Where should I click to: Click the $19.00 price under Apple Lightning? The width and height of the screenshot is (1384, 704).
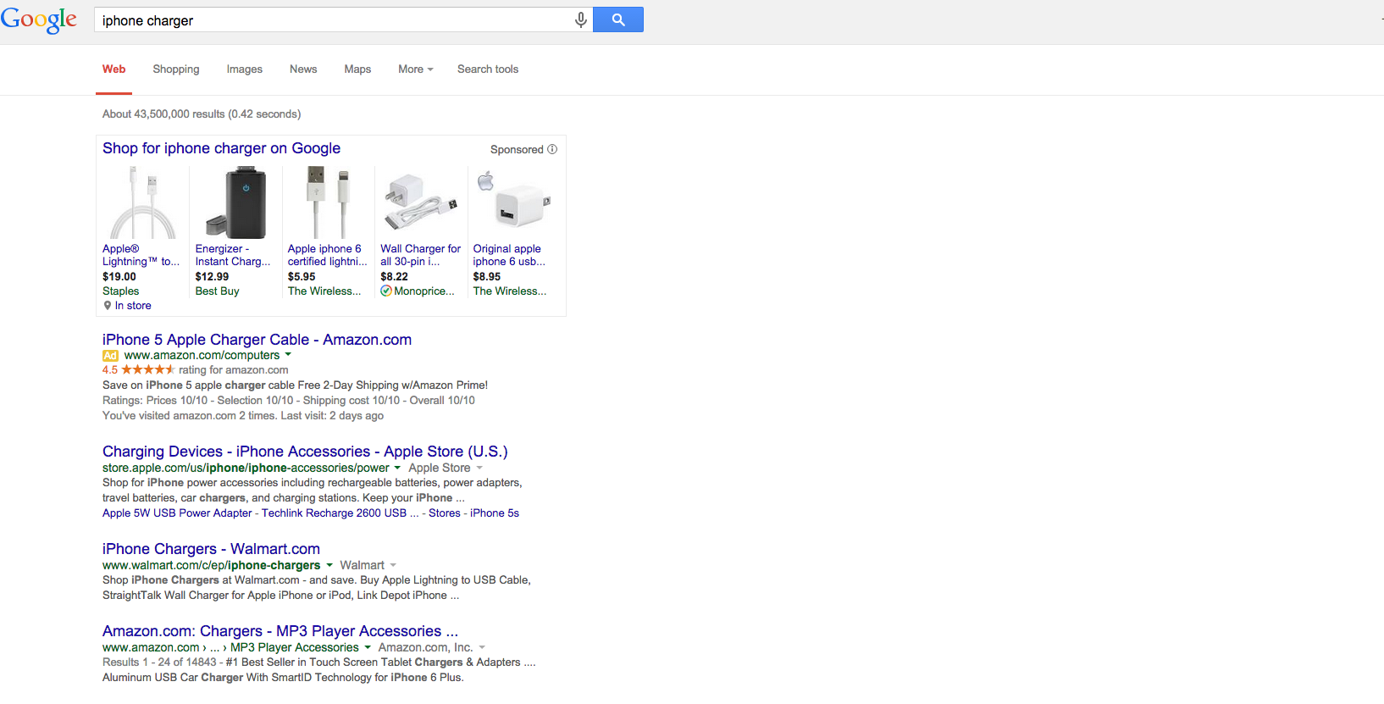(x=119, y=277)
